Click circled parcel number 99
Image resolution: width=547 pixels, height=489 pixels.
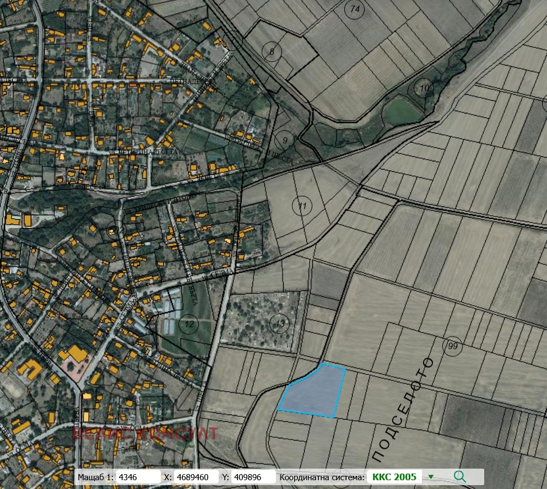[453, 346]
